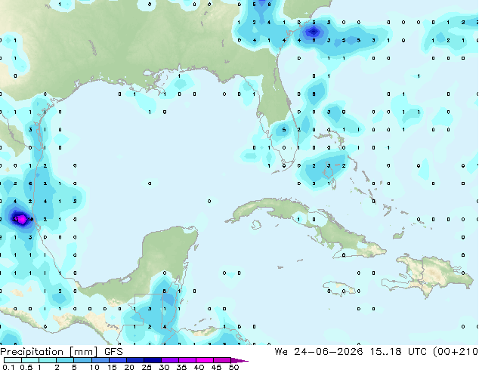Select the 35–40 mm legend swatch
479x370 pixels.
pyautogui.click(x=187, y=360)
